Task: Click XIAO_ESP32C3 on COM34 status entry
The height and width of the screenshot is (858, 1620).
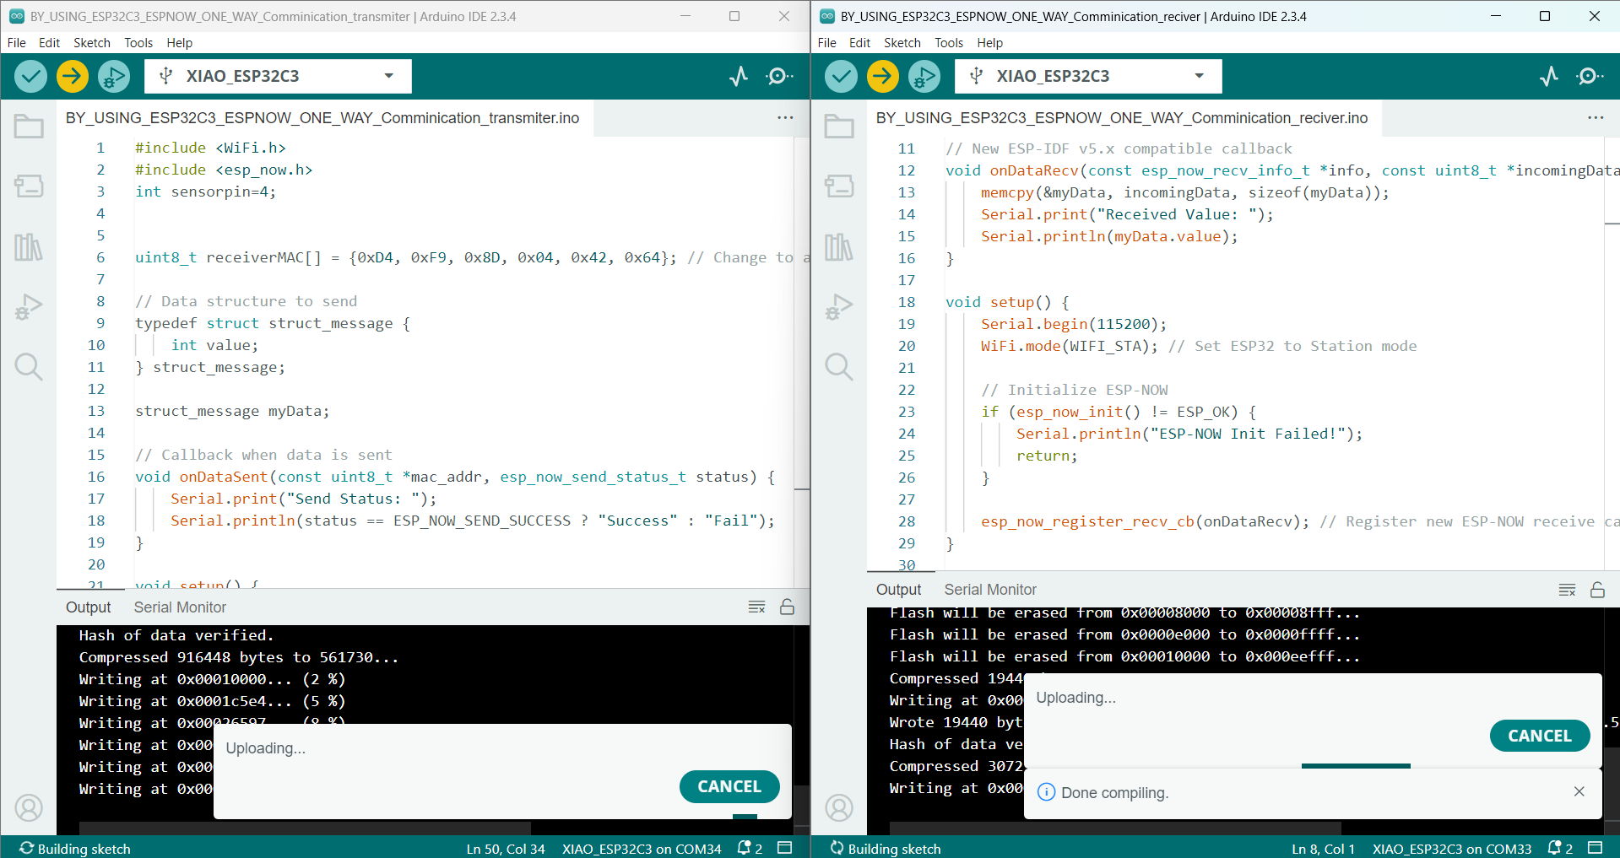Action: click(x=642, y=849)
